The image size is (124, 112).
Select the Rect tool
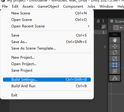tap(115, 65)
